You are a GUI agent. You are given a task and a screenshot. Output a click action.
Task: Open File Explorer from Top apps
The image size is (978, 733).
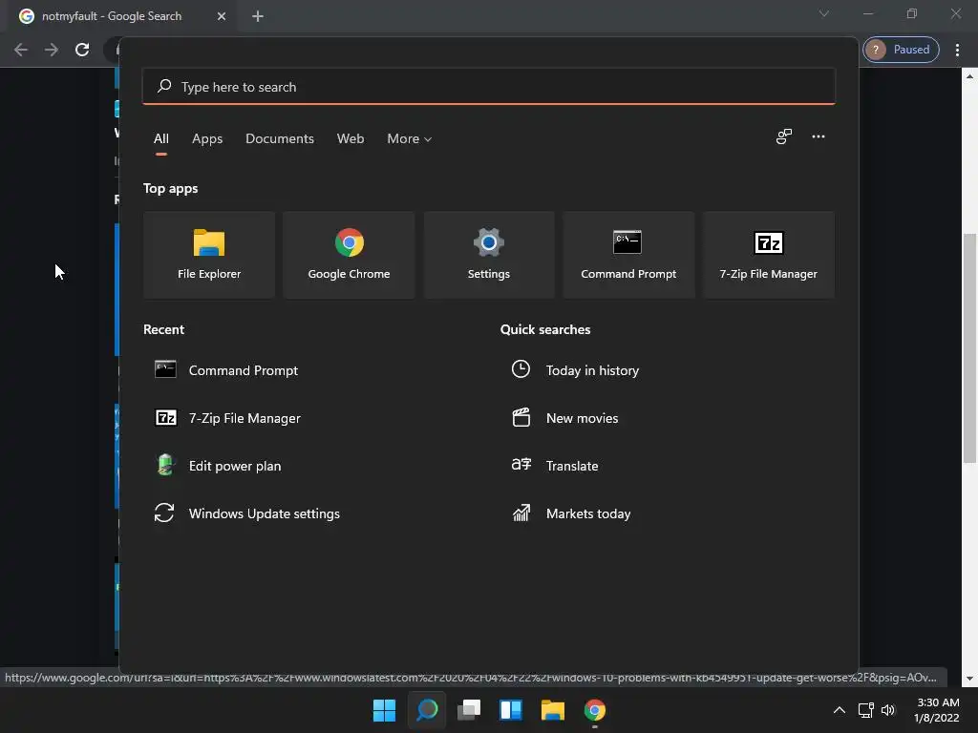pos(209,255)
